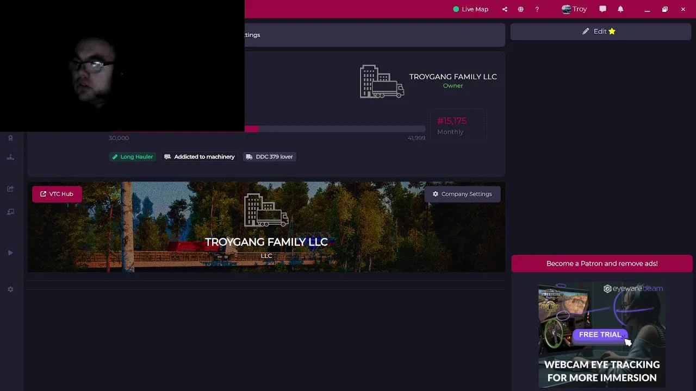Click the sidebar play arrow icon

click(x=10, y=253)
